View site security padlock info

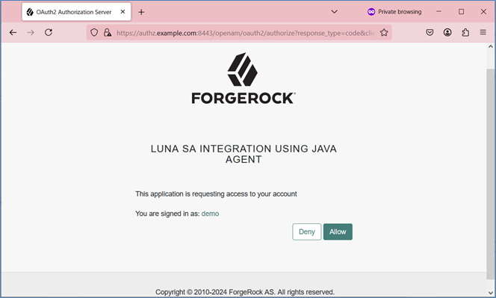pos(108,33)
